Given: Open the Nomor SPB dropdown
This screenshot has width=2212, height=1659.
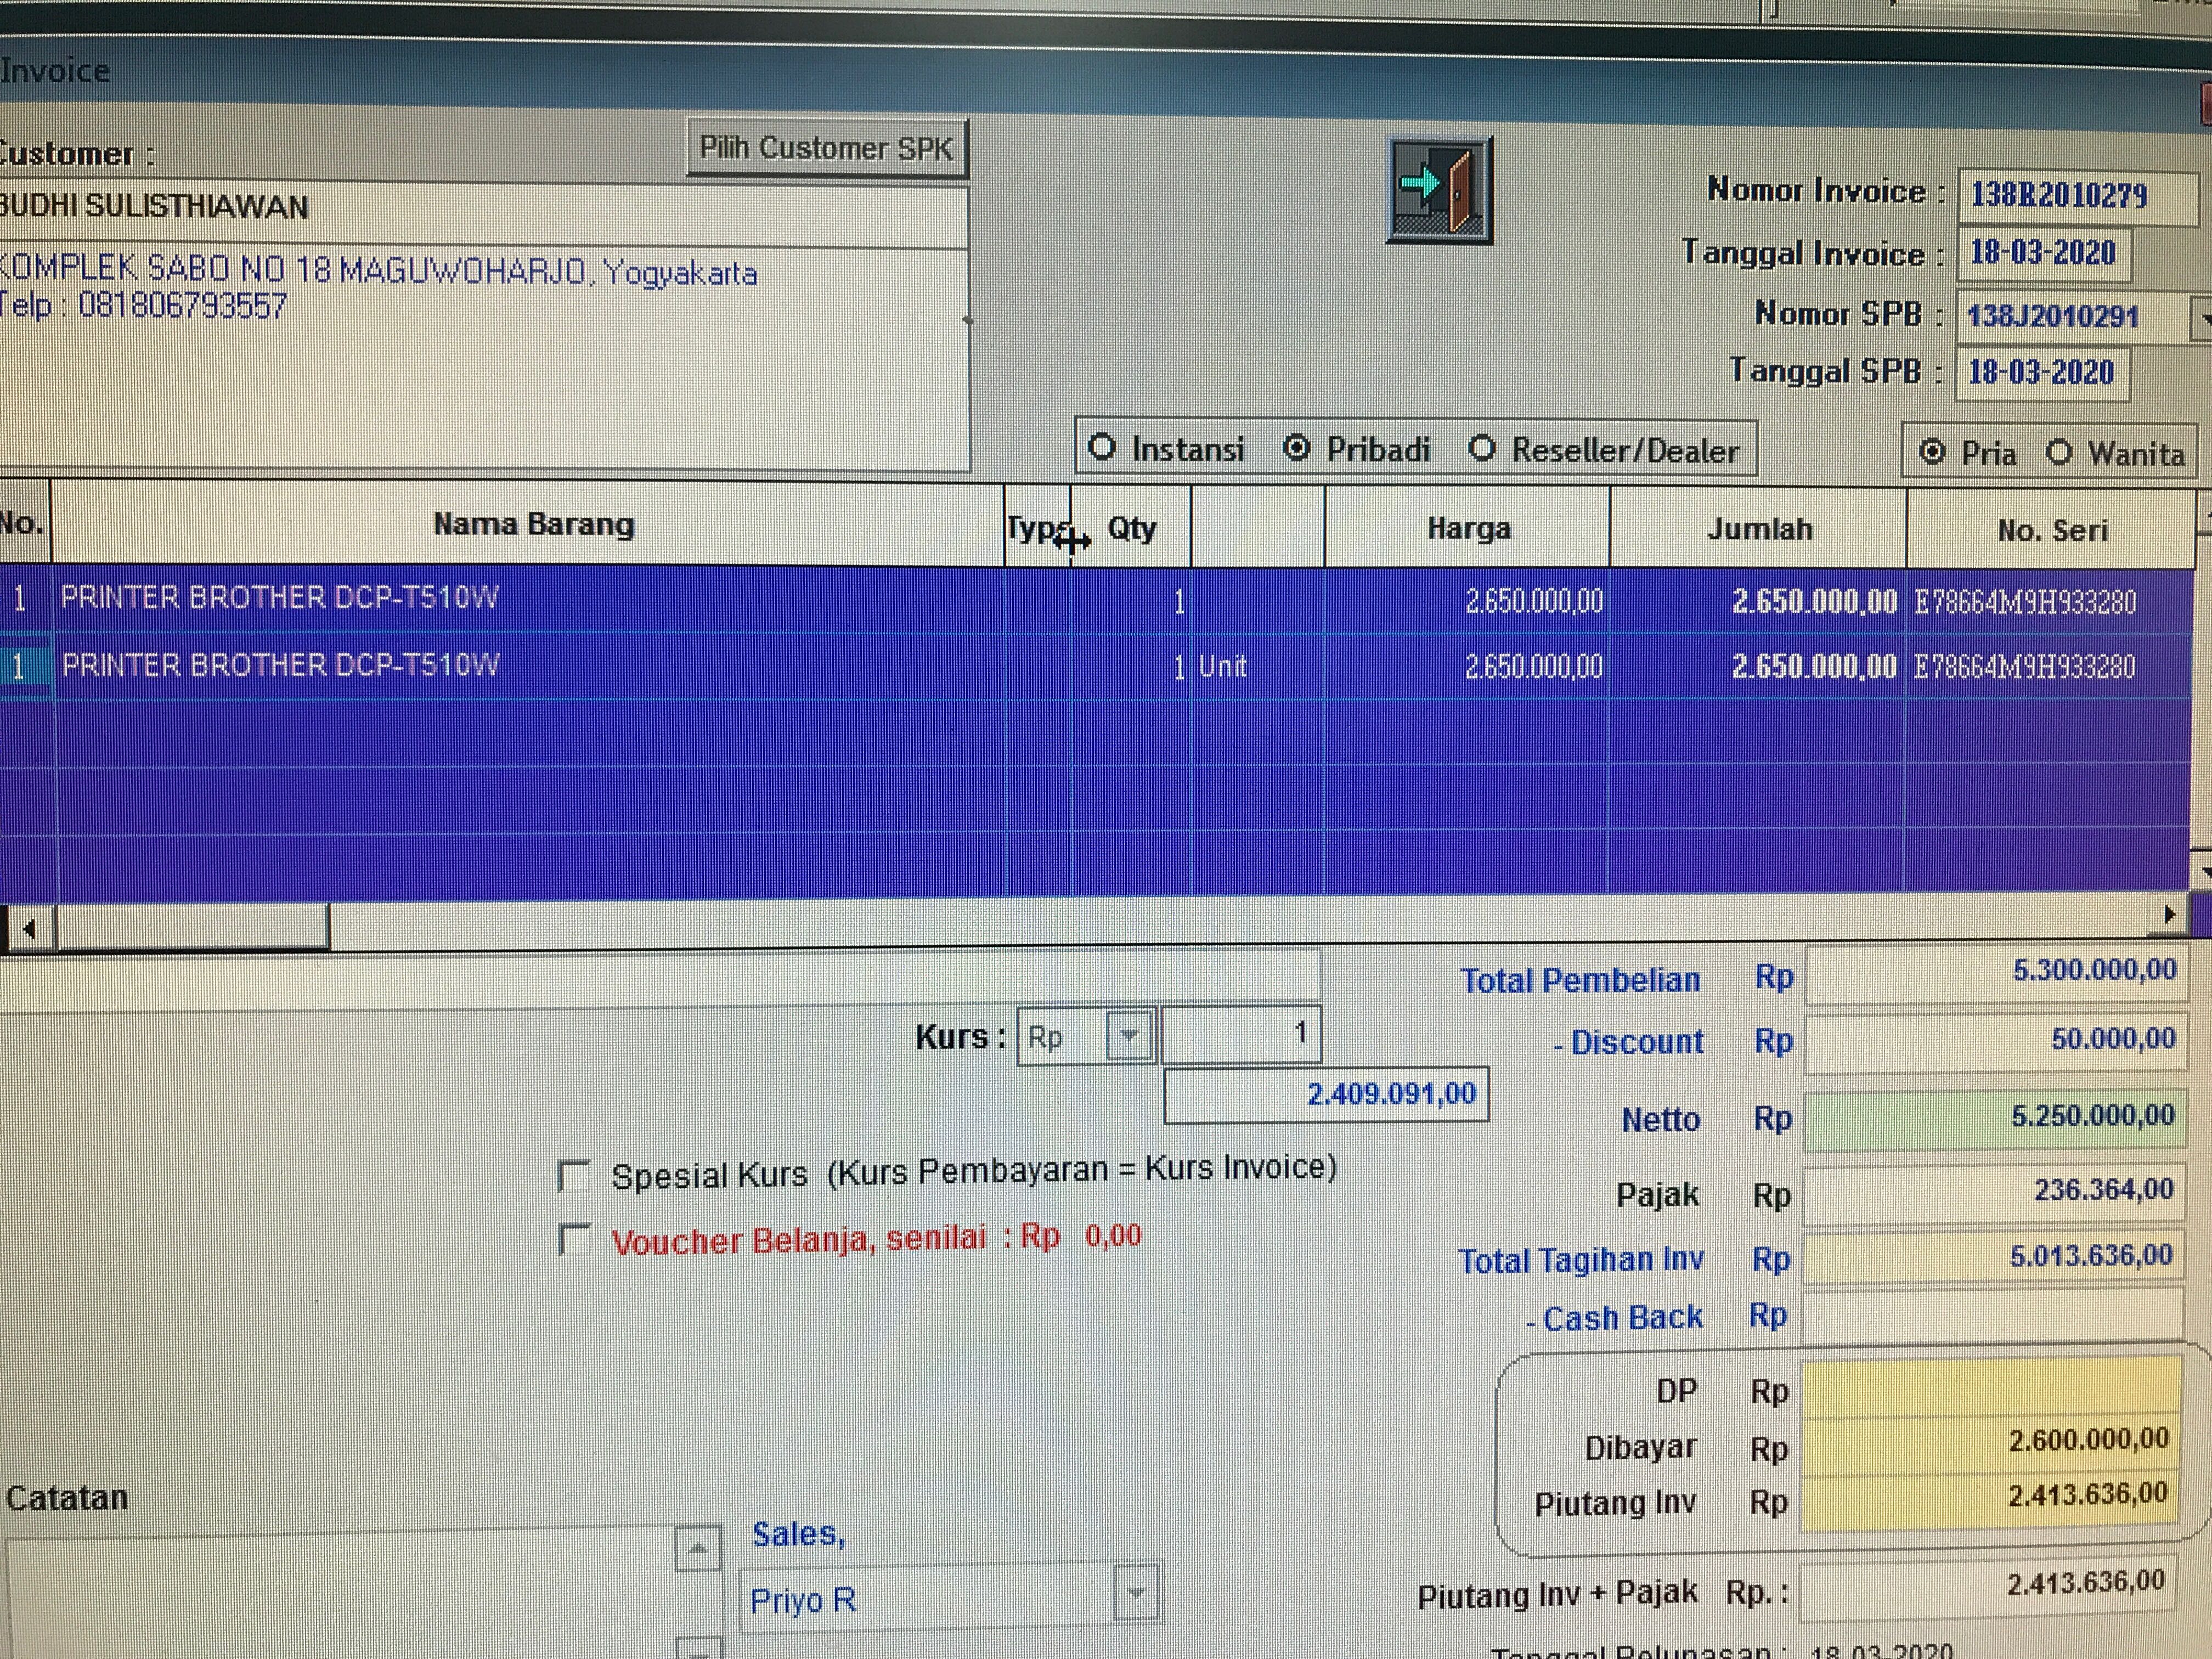Looking at the screenshot, I should click(x=2203, y=320).
